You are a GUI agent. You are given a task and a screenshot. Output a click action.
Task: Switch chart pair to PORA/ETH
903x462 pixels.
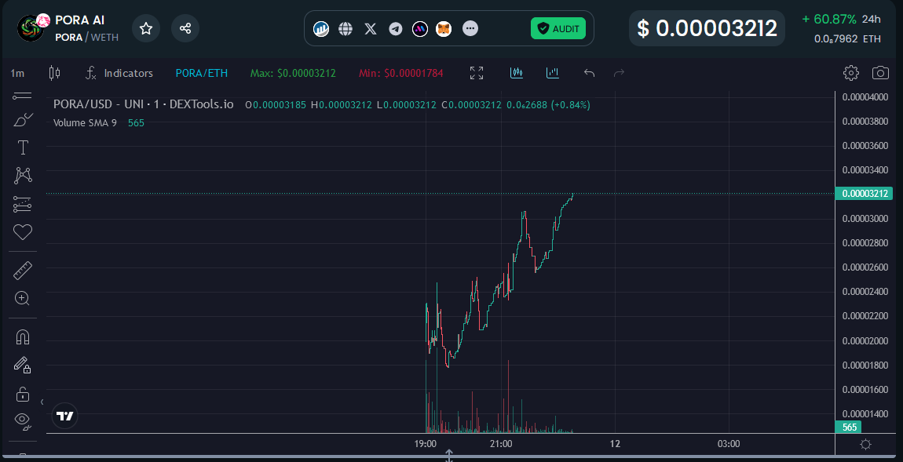click(x=202, y=73)
